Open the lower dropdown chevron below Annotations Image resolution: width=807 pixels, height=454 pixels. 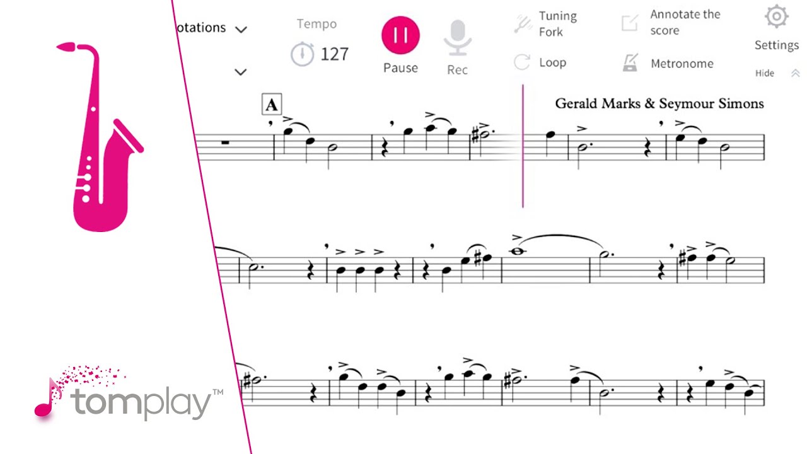click(x=240, y=72)
